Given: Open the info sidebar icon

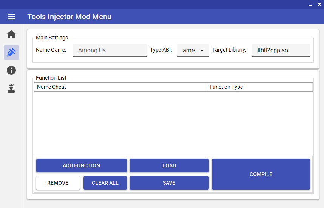Looking at the screenshot, I should [x=11, y=70].
